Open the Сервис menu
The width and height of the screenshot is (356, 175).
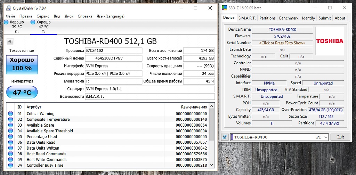[43, 16]
